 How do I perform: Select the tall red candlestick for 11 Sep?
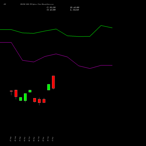point(53,82)
